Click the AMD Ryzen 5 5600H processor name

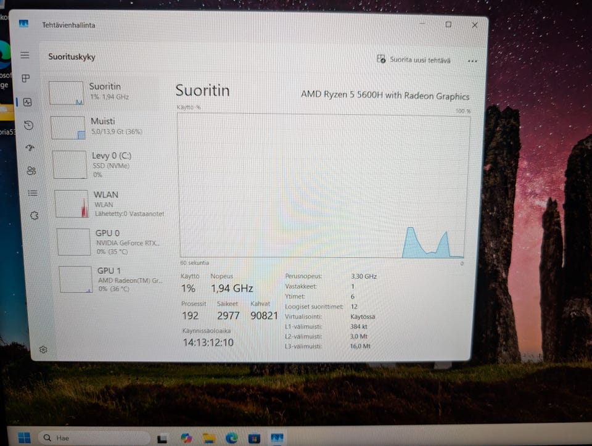pos(385,95)
